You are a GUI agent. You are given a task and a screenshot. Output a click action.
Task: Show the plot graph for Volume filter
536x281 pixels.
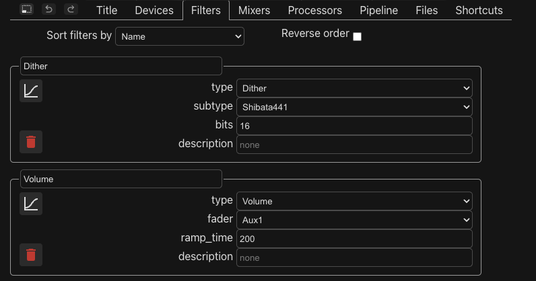click(31, 204)
